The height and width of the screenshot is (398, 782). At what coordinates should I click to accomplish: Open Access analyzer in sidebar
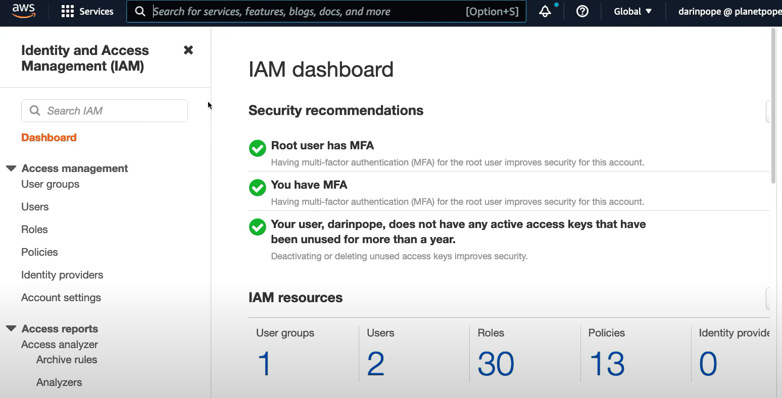click(x=60, y=345)
